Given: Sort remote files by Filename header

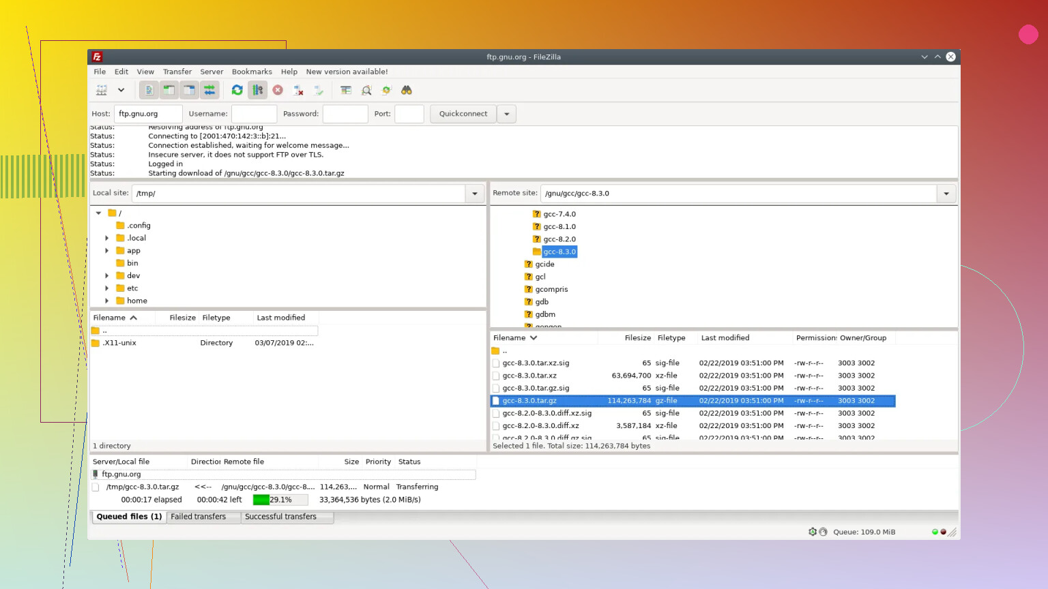Looking at the screenshot, I should tap(544, 338).
